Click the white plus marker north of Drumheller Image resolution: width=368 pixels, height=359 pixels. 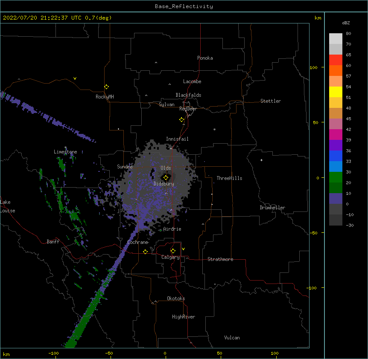coord(261,160)
